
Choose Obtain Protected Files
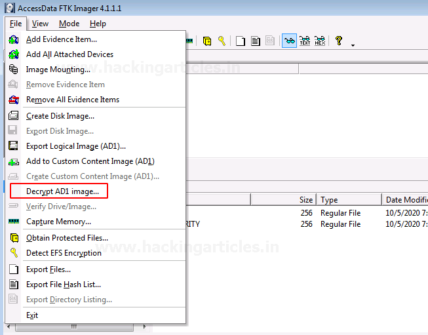point(95,238)
